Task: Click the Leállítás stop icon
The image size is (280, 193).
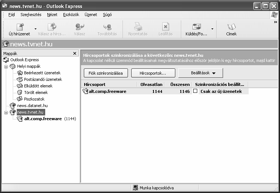Action: tap(166, 27)
